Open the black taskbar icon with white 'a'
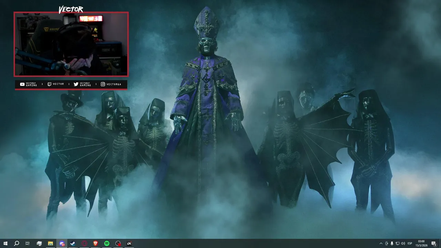The image size is (441, 248). pyautogui.click(x=129, y=244)
